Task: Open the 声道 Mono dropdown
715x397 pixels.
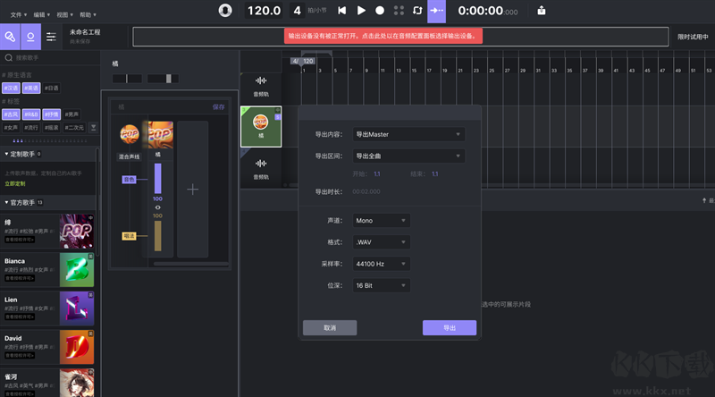Action: click(382, 220)
